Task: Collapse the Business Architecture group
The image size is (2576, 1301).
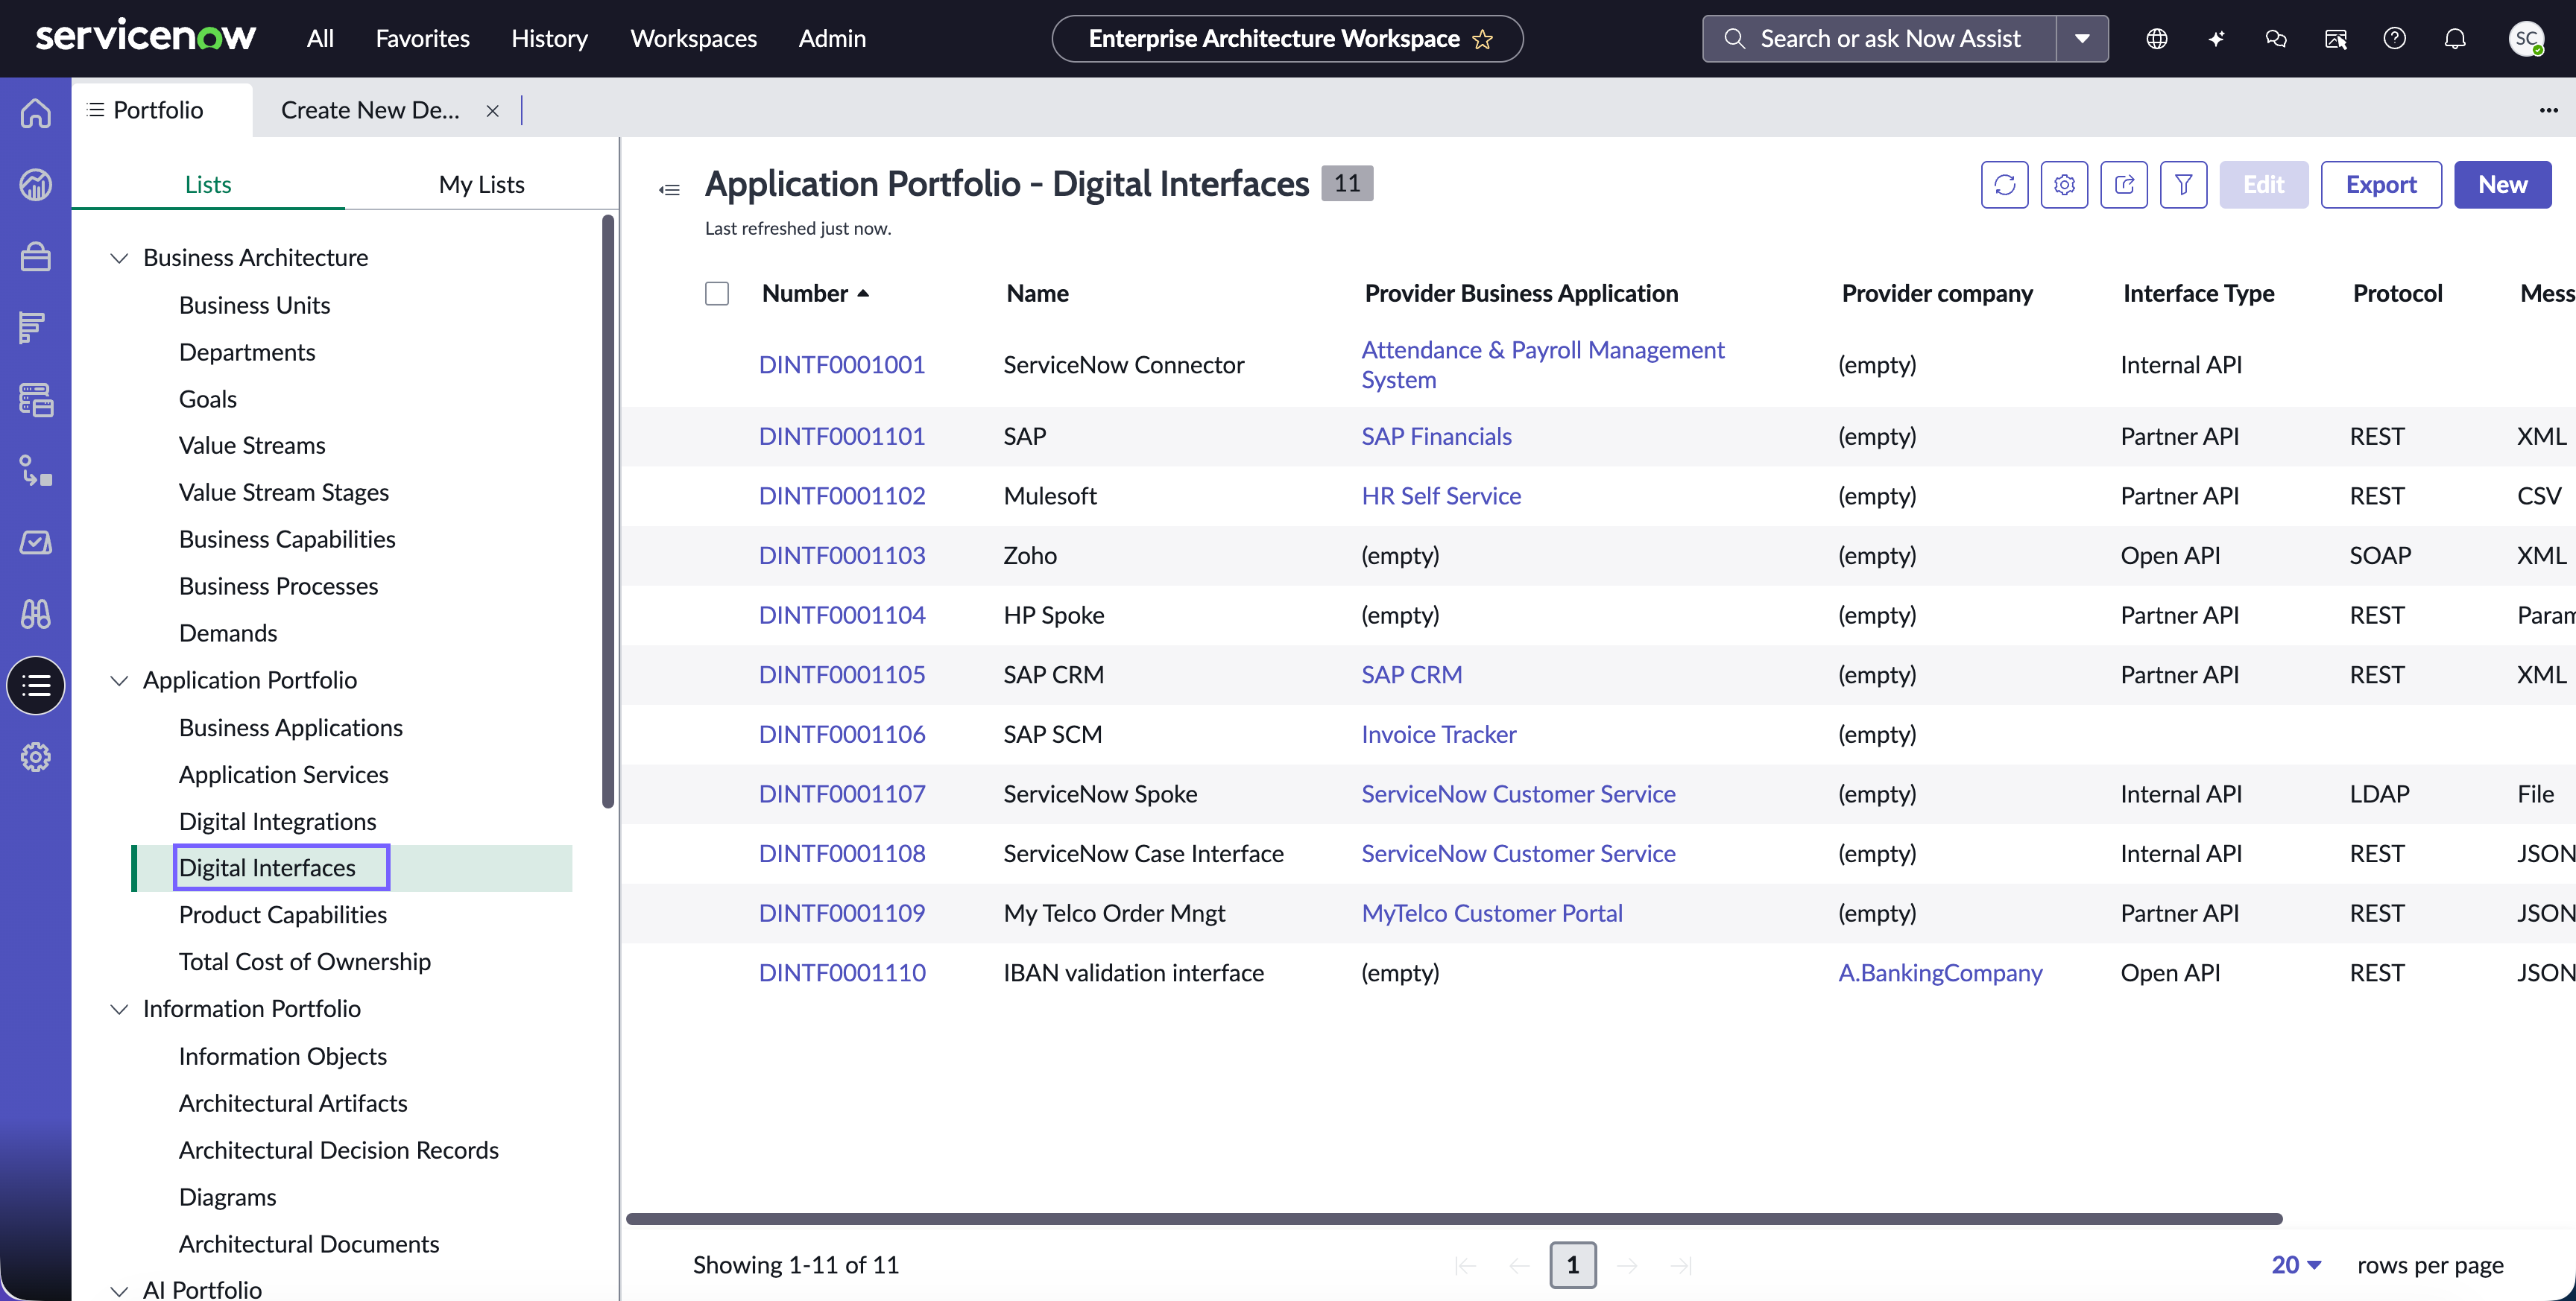Action: click(119, 258)
